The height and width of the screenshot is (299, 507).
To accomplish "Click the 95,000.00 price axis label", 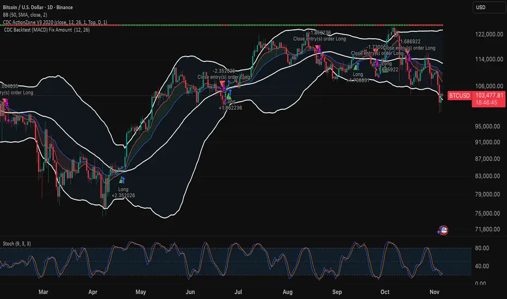I will pyautogui.click(x=487, y=126).
